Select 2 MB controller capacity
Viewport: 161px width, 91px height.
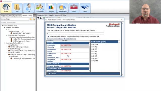click(x=92, y=49)
